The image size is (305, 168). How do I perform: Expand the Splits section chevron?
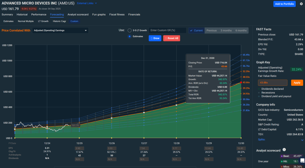click(302, 140)
